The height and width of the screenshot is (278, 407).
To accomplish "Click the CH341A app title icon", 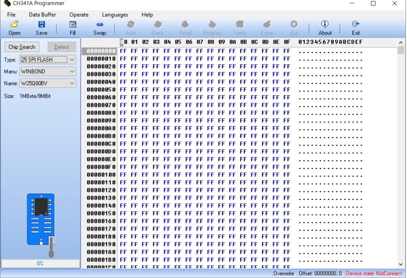I will click(x=7, y=3).
